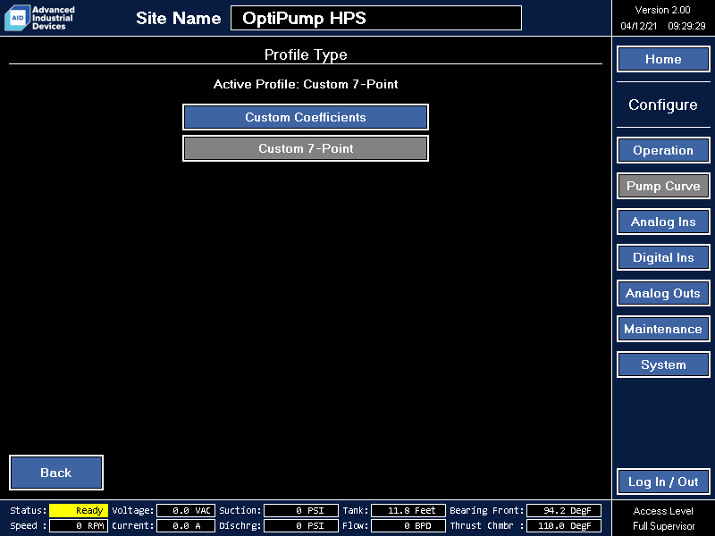Select the Suction 0 PSI value
The width and height of the screenshot is (715, 536).
[301, 510]
